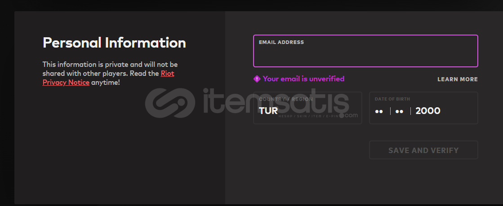This screenshot has width=503, height=206.
Task: Click the 'anytime!' text after the privacy link
Action: pos(105,83)
